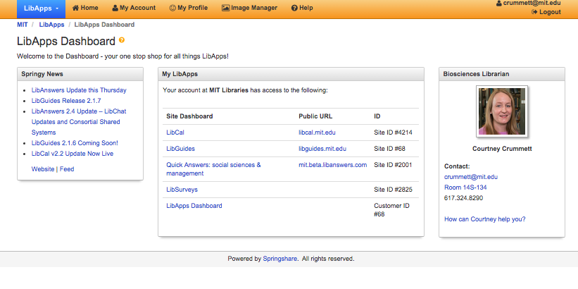The image size is (578, 289).
Task: Visit the mit.beta.libanswers.com public URL
Action: tap(333, 165)
